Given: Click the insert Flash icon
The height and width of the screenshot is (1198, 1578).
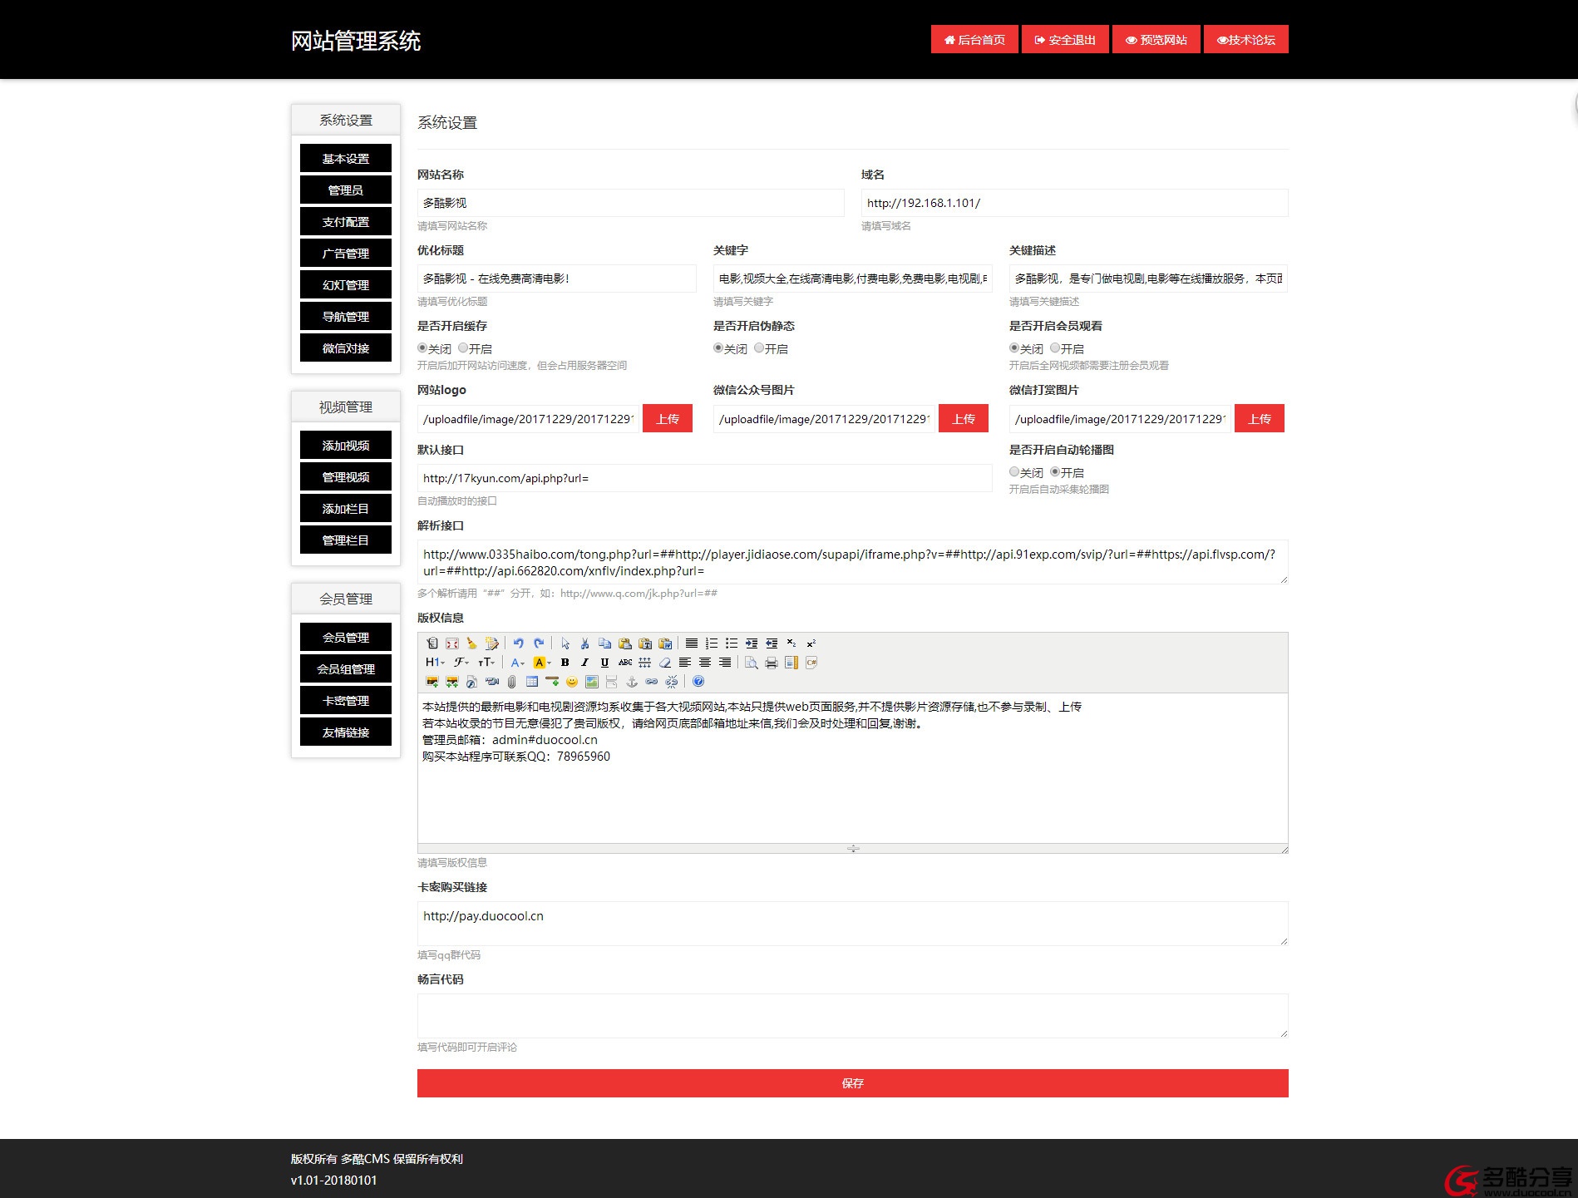Looking at the screenshot, I should pyautogui.click(x=471, y=682).
